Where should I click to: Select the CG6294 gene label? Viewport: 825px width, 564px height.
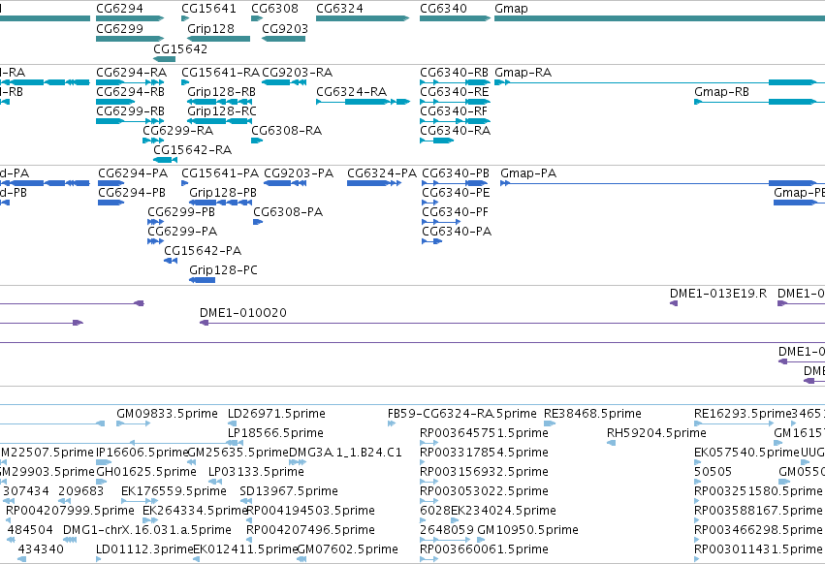[x=119, y=9]
